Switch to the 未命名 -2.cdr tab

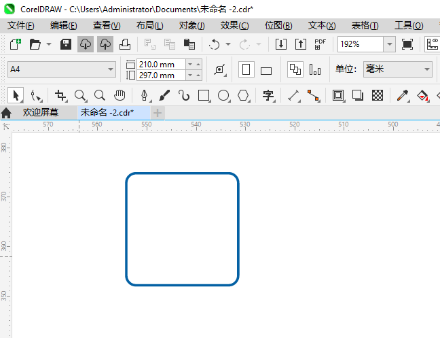pos(114,113)
